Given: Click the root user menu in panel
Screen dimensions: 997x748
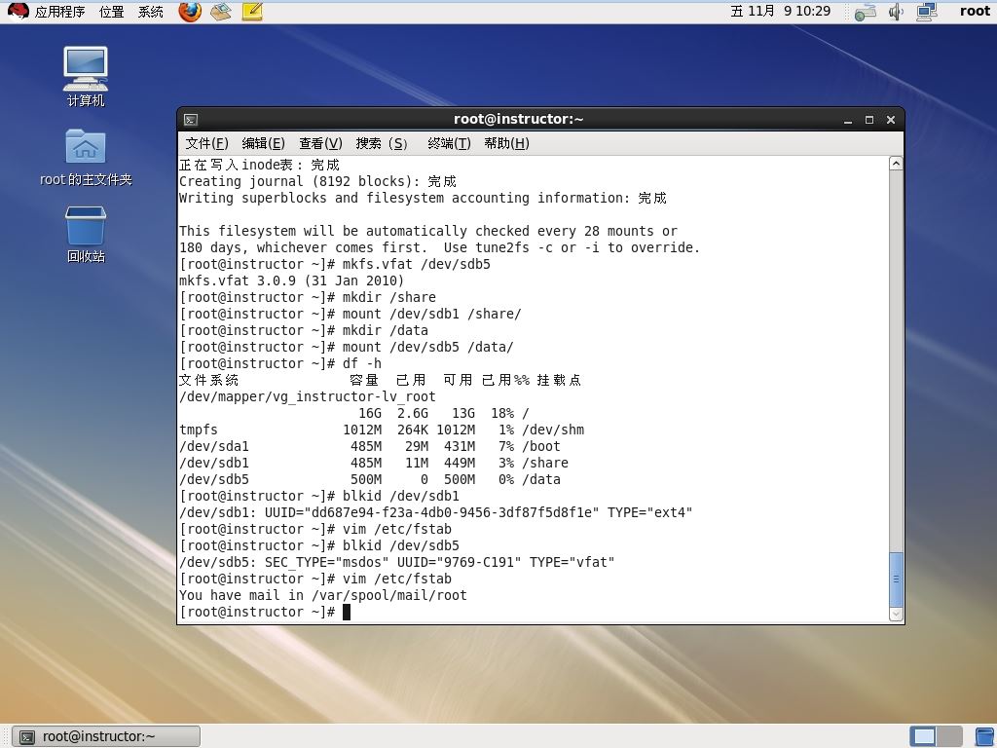Looking at the screenshot, I should (x=975, y=12).
